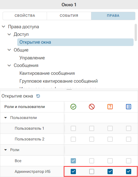138x177 pixels.
Task: Click the reset icon beside Открытие окна header
Action: coord(38,96)
